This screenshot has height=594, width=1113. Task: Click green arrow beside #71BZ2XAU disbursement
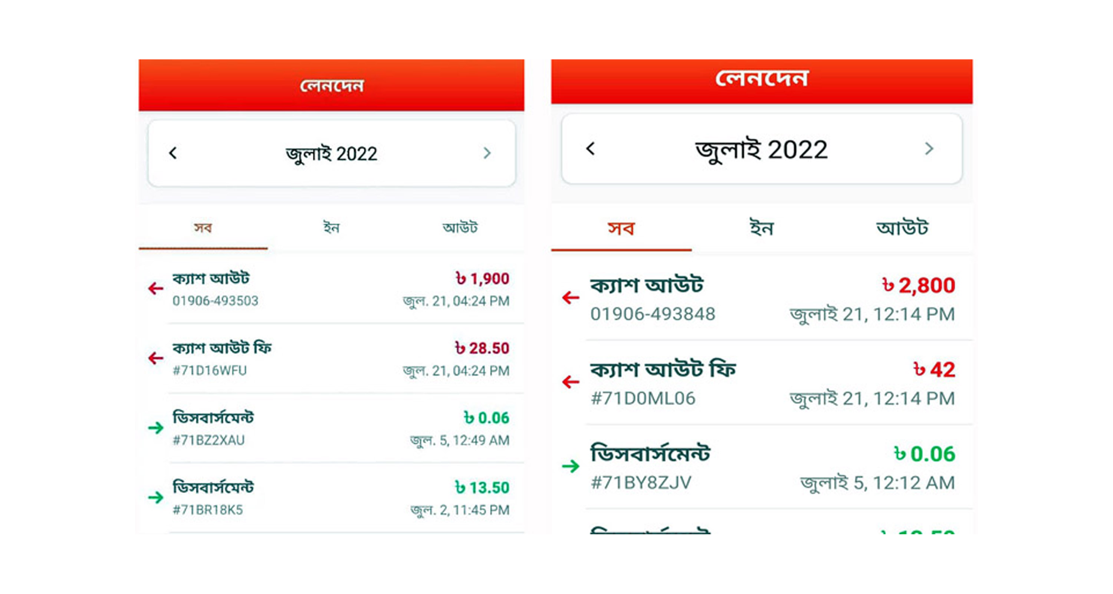coord(155,428)
